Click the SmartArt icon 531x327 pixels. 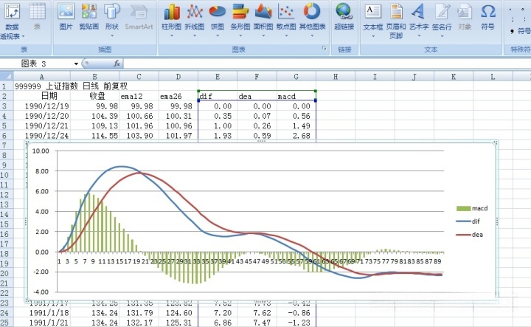tap(139, 16)
